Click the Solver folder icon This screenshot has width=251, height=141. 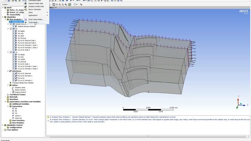[x=11, y=85]
